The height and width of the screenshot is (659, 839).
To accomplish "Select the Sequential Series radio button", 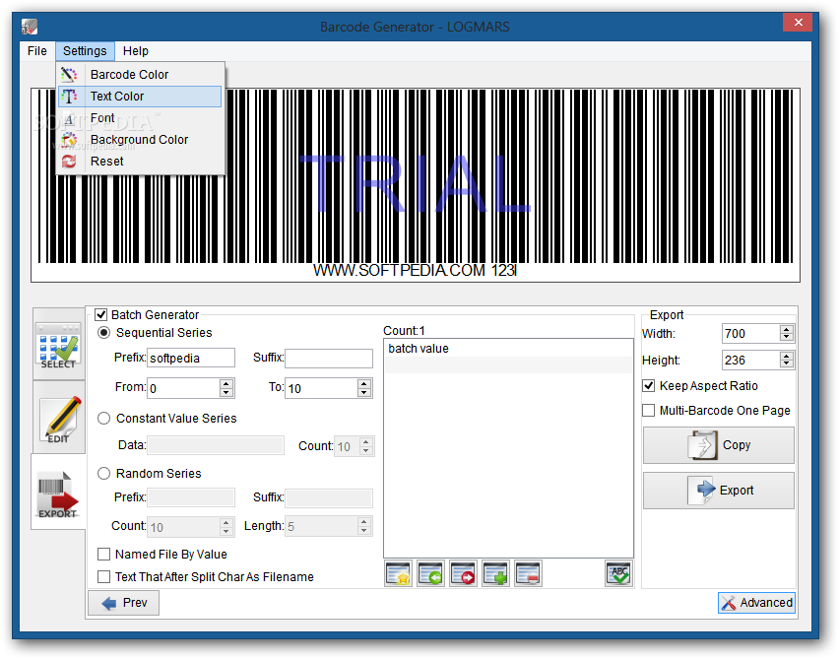I will click(103, 332).
